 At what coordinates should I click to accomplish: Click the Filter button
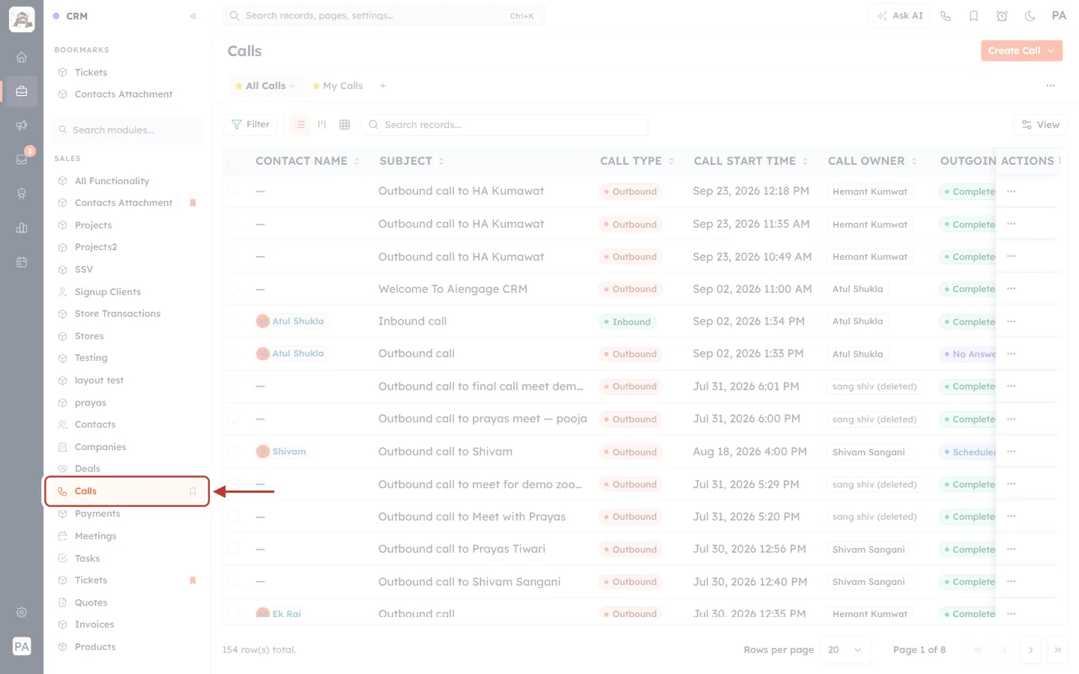[x=250, y=124]
